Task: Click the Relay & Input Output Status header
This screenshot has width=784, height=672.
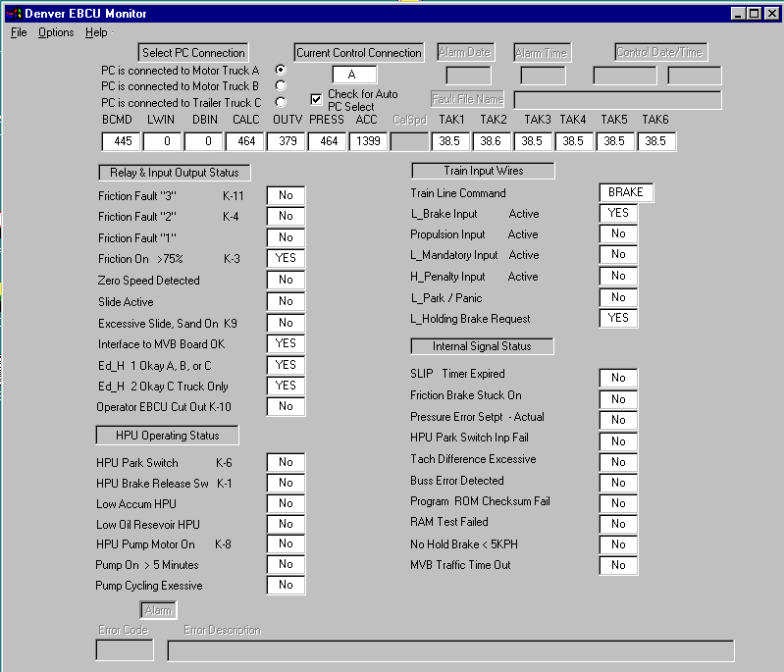Action: (174, 173)
